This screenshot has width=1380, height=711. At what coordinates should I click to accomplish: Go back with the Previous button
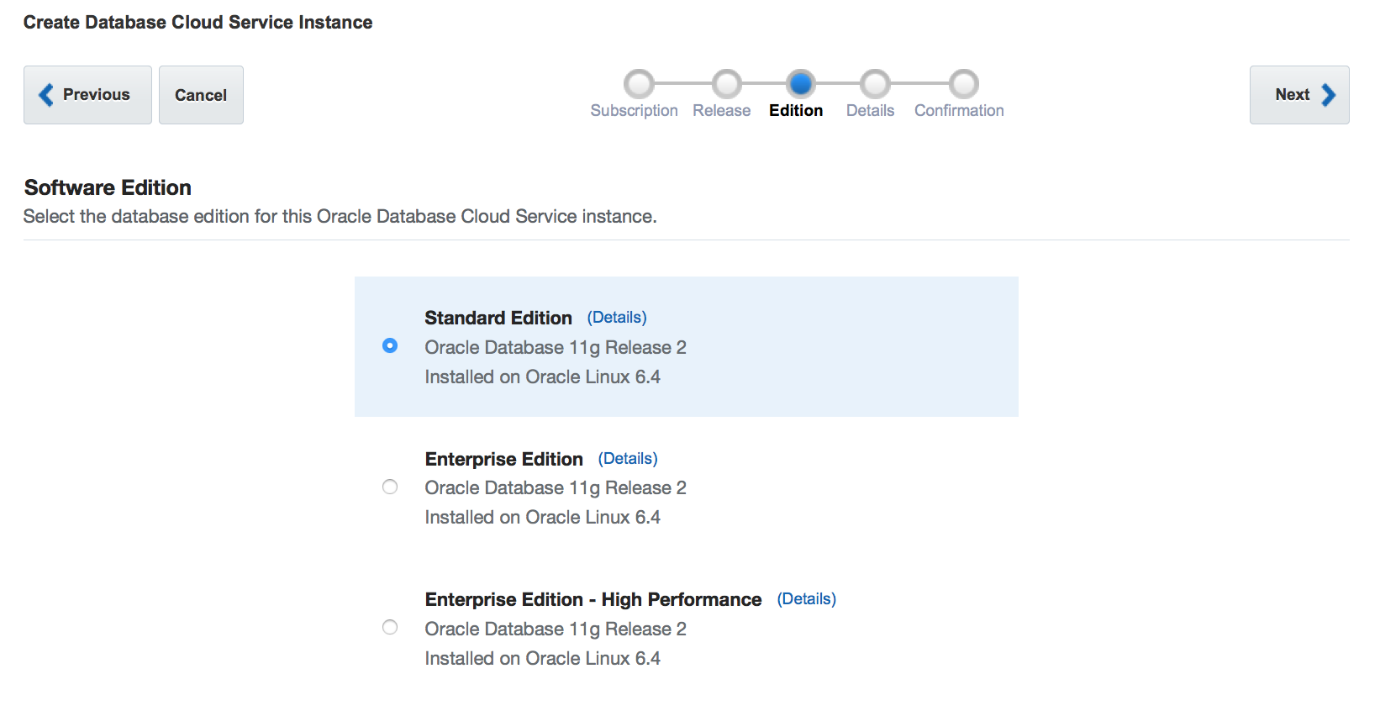pos(87,95)
